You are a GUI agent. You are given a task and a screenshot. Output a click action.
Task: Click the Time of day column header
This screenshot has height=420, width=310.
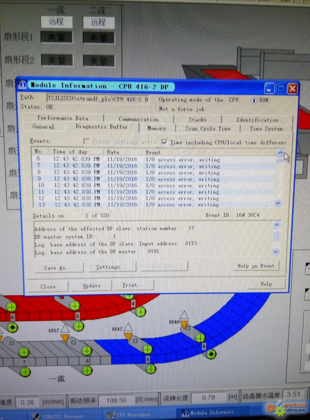70,152
